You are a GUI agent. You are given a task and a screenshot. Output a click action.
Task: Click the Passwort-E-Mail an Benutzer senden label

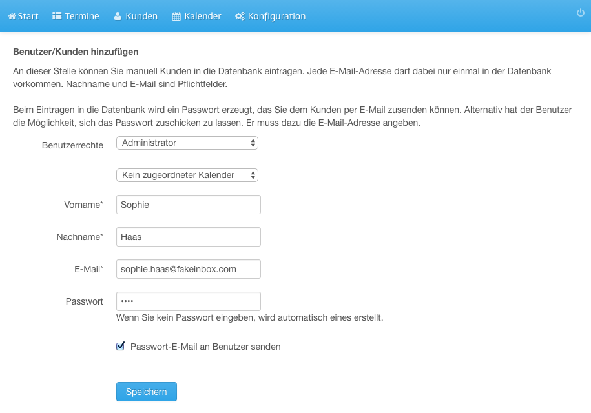(x=205, y=347)
